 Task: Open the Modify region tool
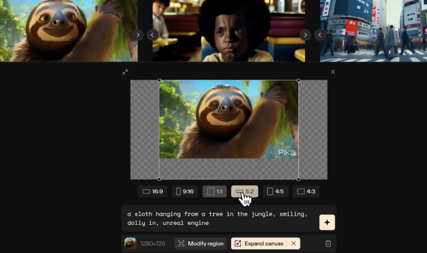[201, 244]
